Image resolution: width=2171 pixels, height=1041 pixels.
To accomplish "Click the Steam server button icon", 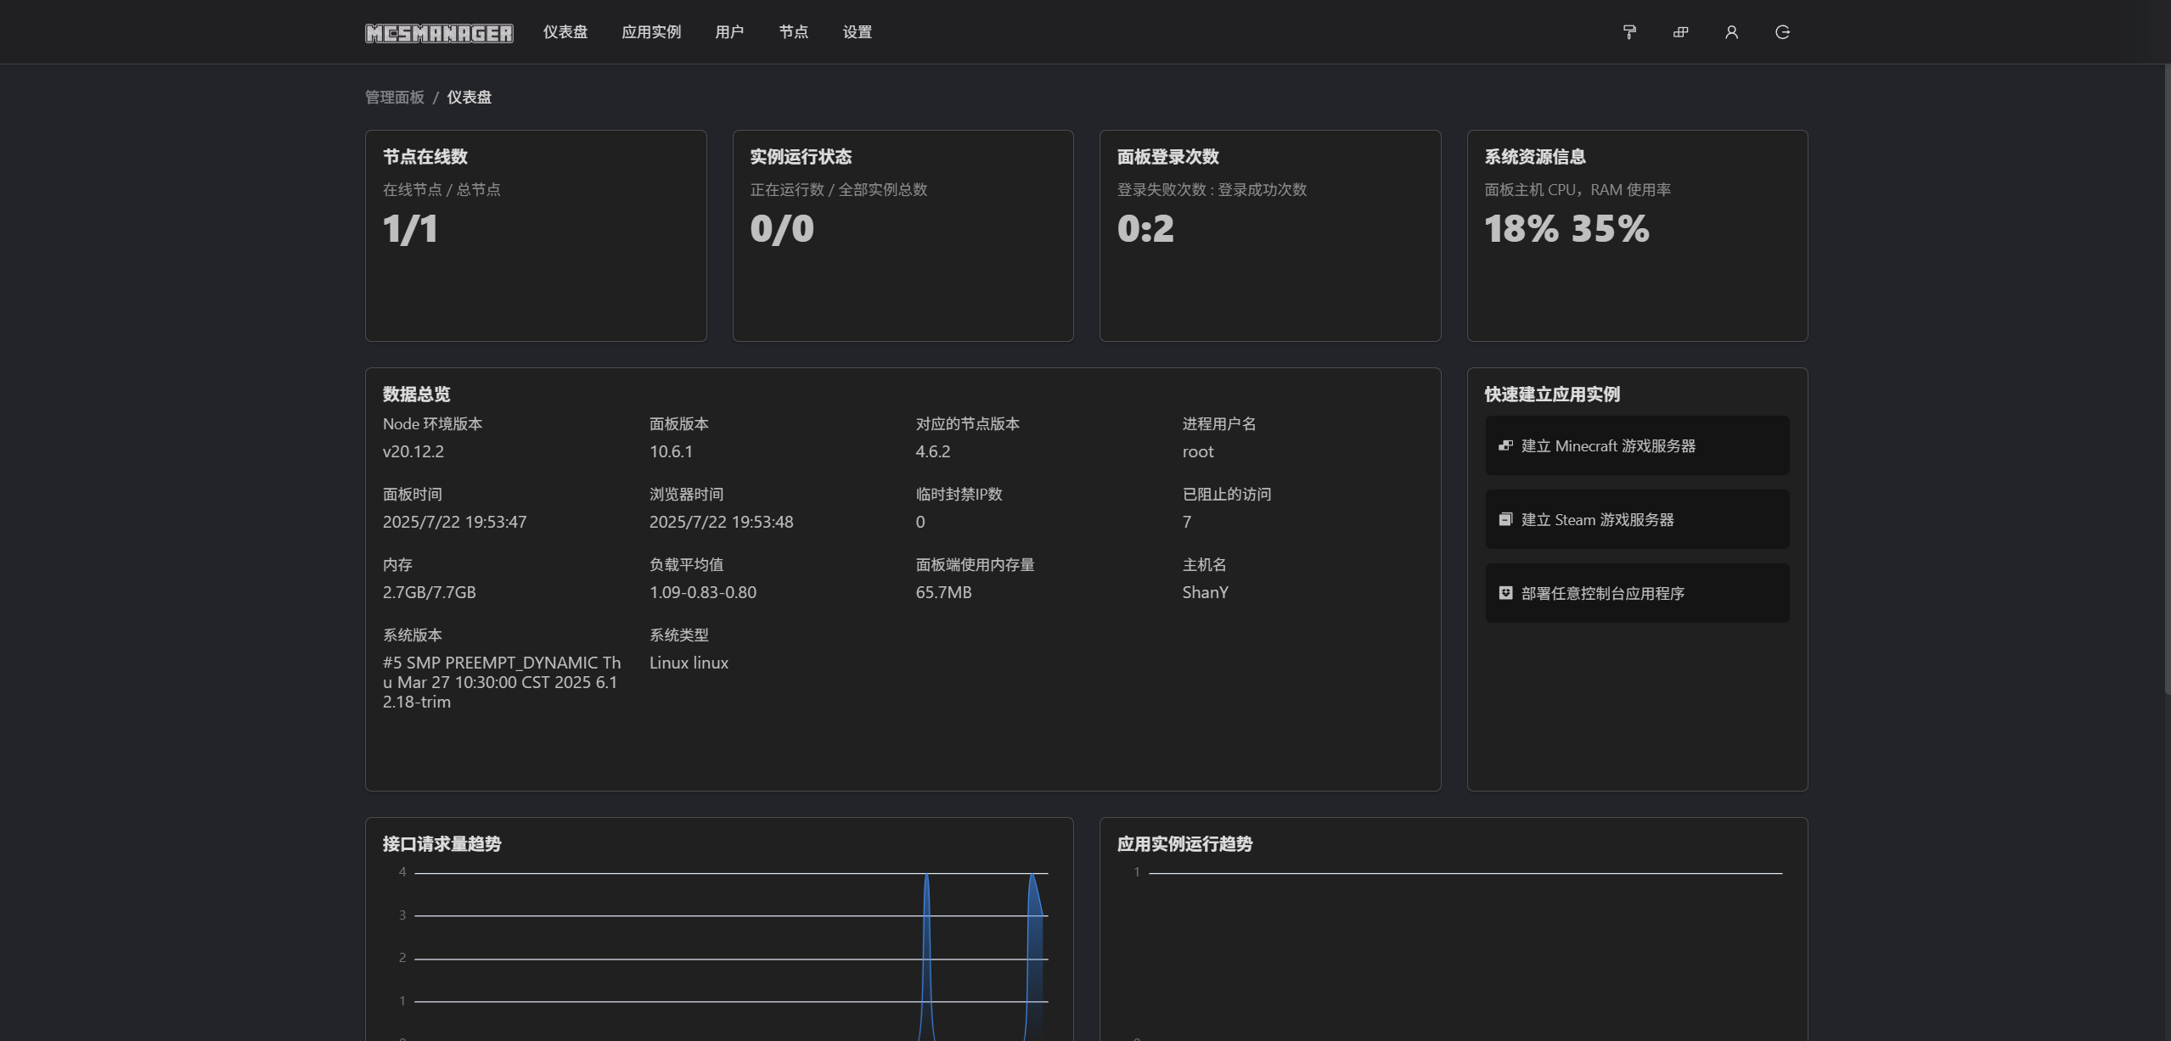I will pyautogui.click(x=1505, y=519).
